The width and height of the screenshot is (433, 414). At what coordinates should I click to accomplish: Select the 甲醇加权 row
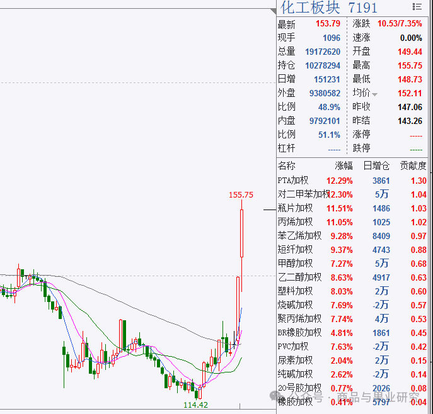[x=352, y=264]
